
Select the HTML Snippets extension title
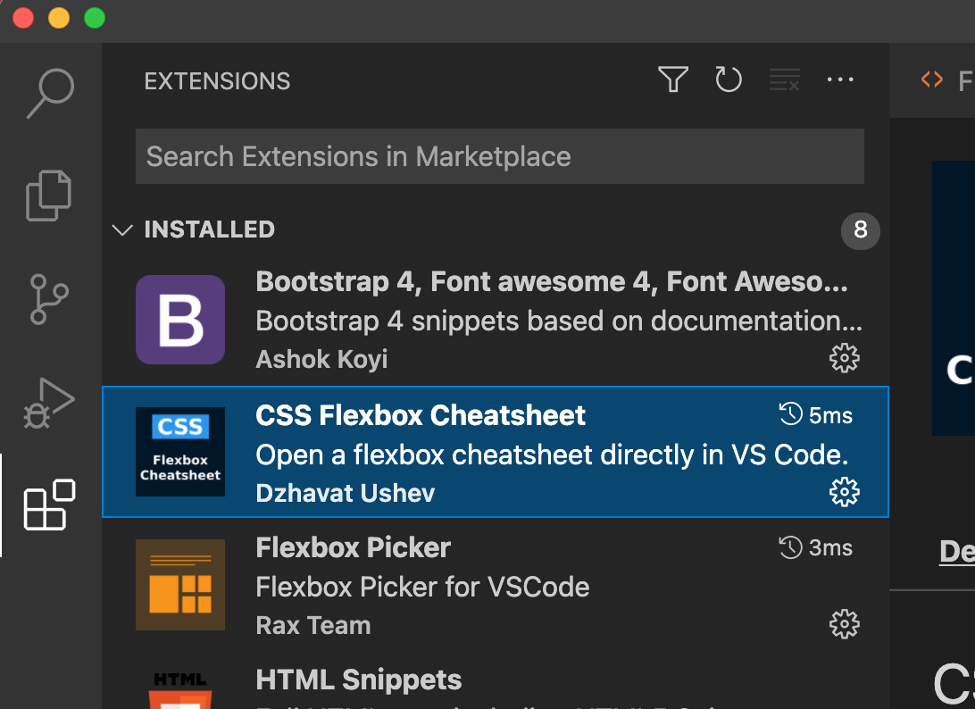click(x=359, y=680)
